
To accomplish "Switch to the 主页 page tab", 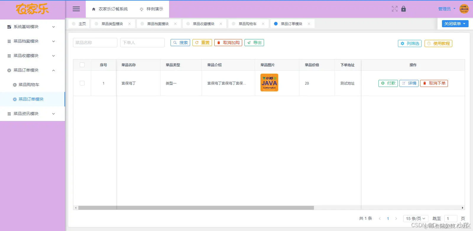I will (79, 24).
